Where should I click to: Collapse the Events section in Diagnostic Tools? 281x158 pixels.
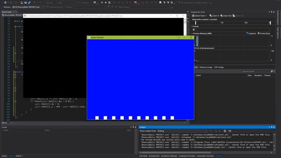[192, 26]
